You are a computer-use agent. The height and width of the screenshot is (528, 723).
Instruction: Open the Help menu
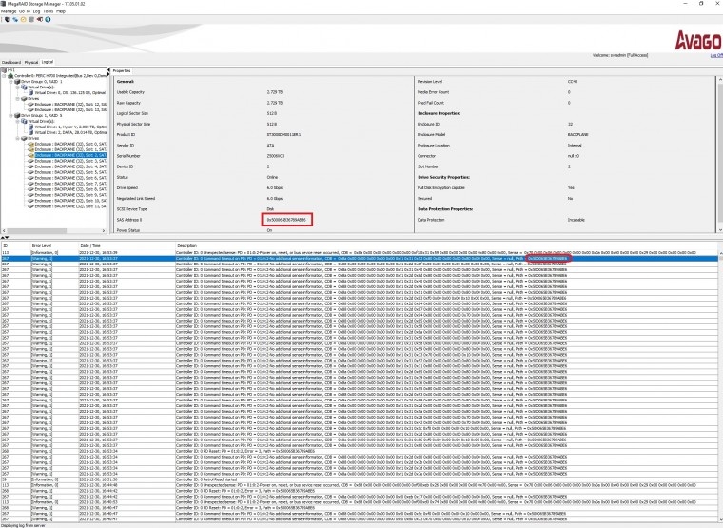[x=60, y=11]
